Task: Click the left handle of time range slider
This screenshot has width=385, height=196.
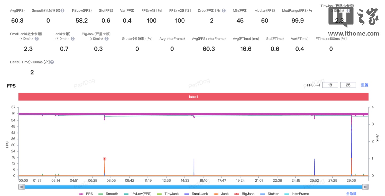Action: click(x=21, y=187)
